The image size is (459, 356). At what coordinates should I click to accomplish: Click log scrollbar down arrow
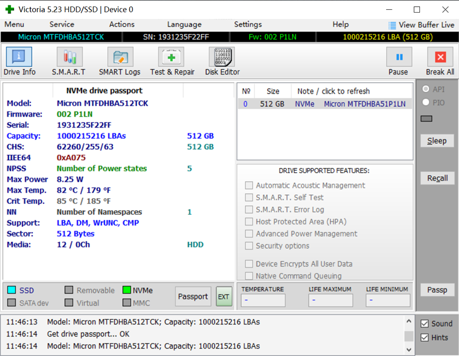[x=409, y=350]
